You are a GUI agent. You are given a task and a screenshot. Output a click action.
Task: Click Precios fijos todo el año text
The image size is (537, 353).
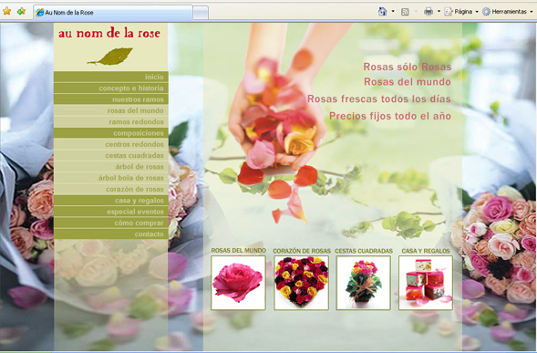pos(390,116)
